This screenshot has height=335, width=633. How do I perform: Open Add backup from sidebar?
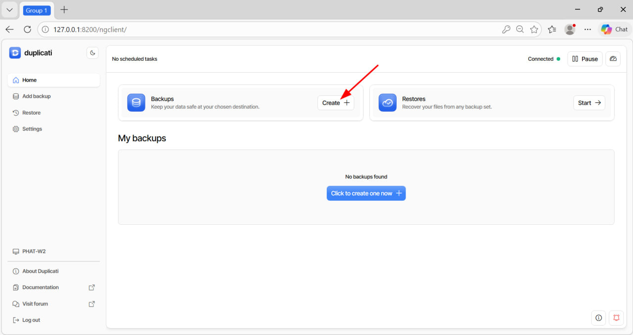click(x=36, y=96)
